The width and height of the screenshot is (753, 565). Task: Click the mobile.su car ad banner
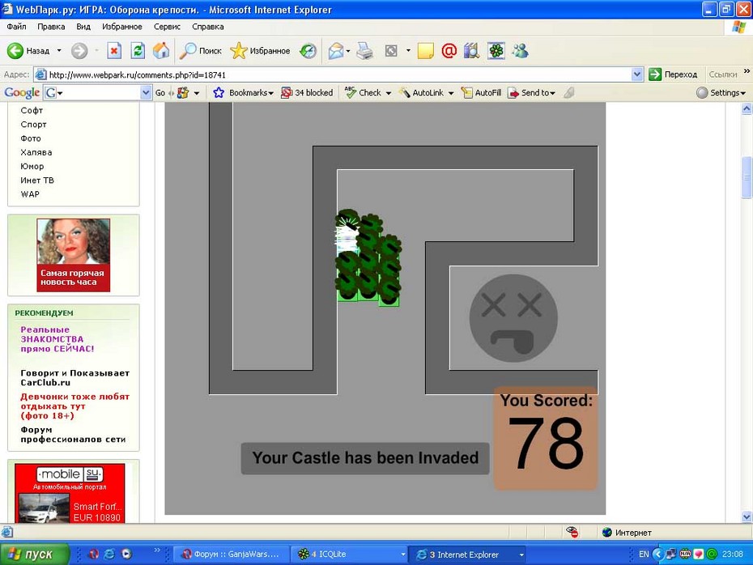pyautogui.click(x=70, y=493)
